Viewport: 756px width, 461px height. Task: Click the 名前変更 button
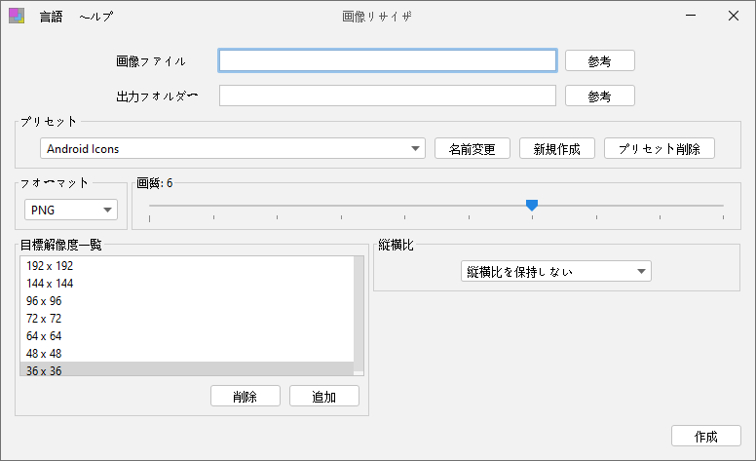(x=472, y=148)
